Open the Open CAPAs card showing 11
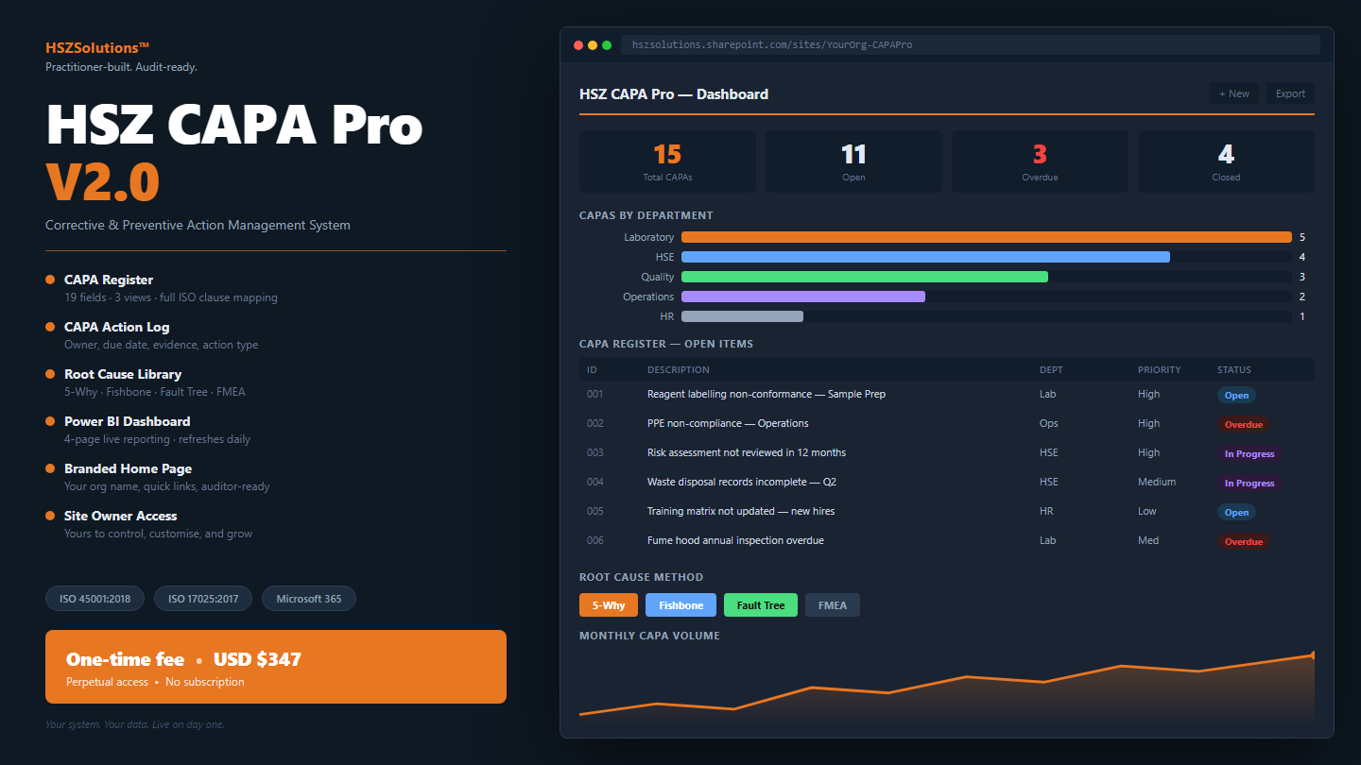1361x765 pixels. [x=853, y=161]
